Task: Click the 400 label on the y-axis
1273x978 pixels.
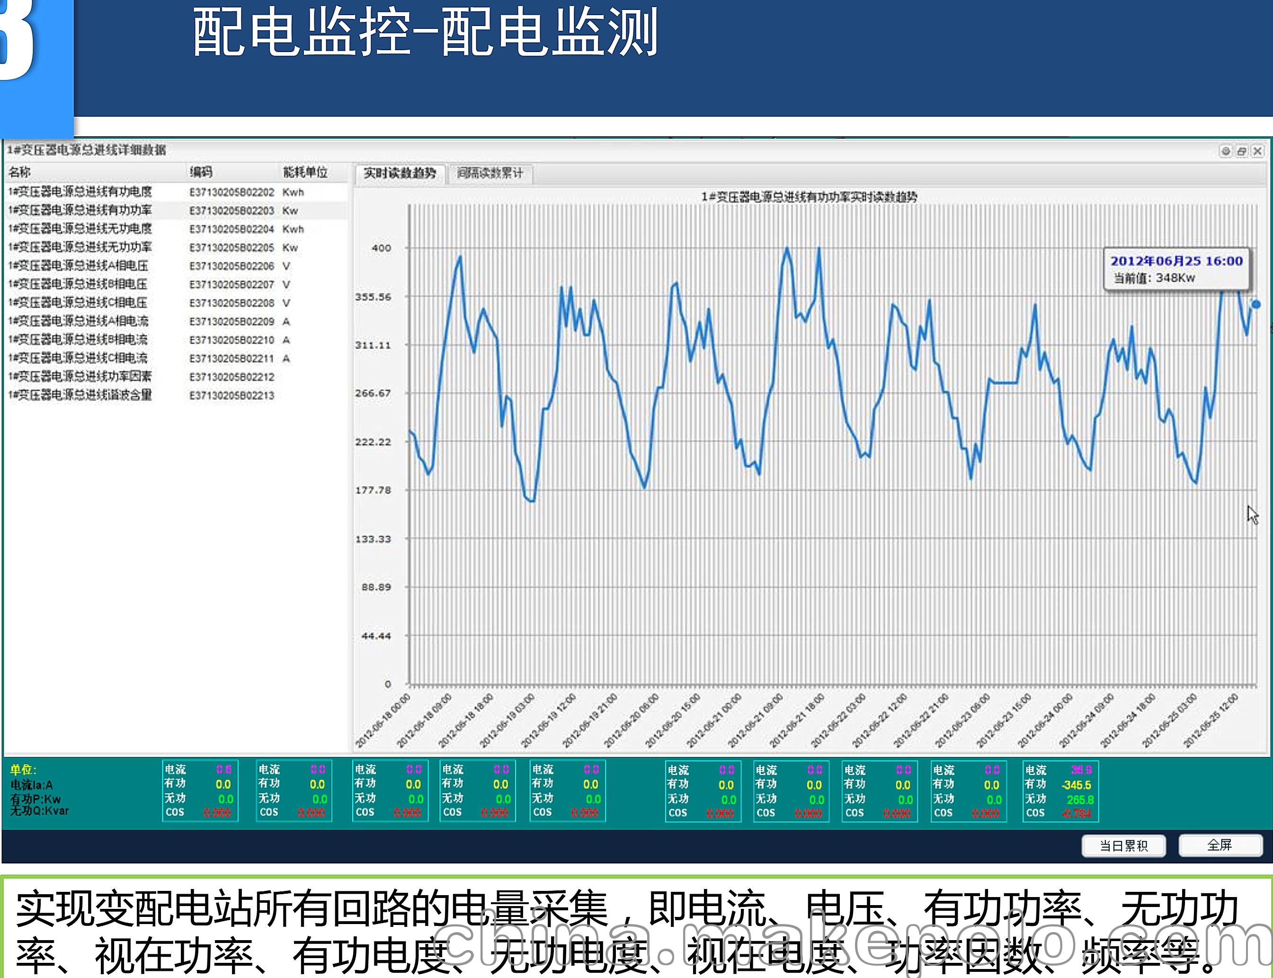Action: click(381, 248)
